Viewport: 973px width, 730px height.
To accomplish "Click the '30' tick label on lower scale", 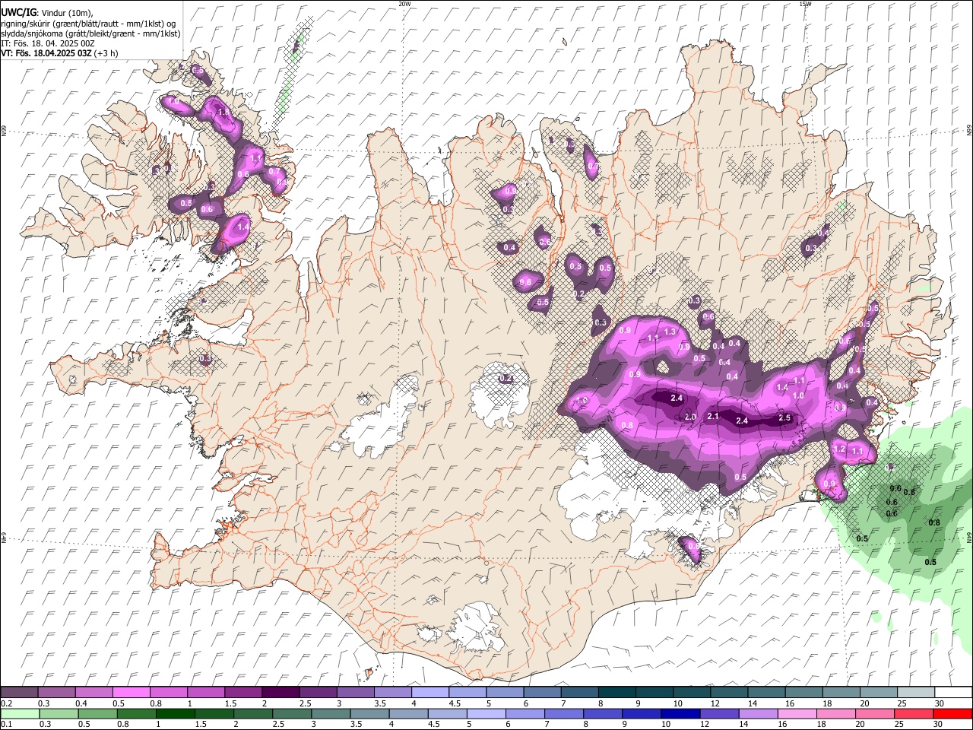I will (940, 724).
